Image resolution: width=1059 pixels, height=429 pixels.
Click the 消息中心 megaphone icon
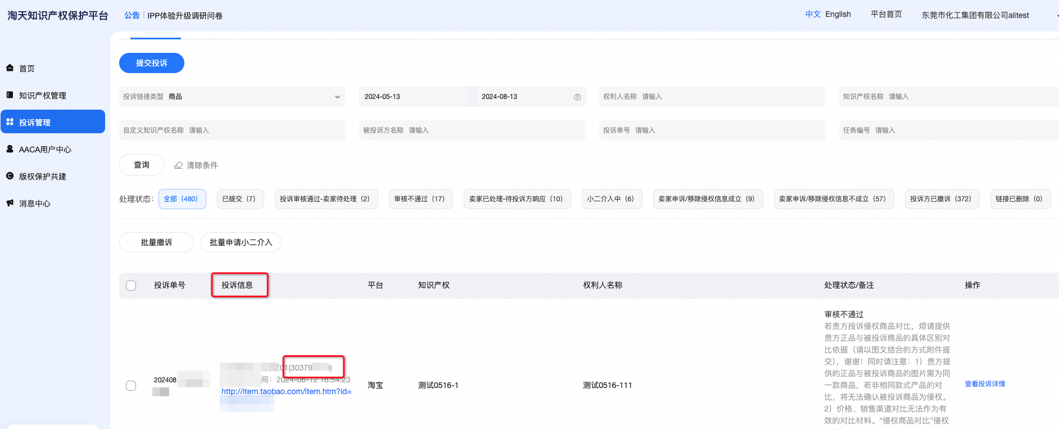pos(10,203)
